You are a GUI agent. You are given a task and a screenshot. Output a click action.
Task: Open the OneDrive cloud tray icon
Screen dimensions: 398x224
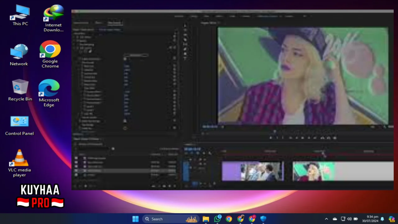click(x=335, y=219)
